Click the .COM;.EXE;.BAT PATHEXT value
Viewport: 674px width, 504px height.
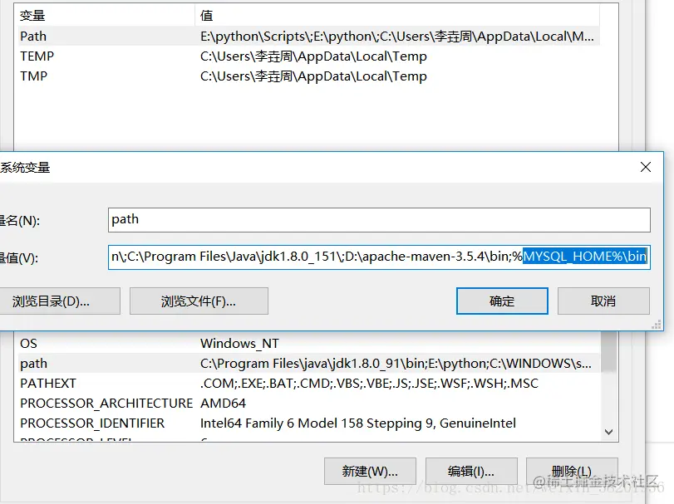point(369,384)
